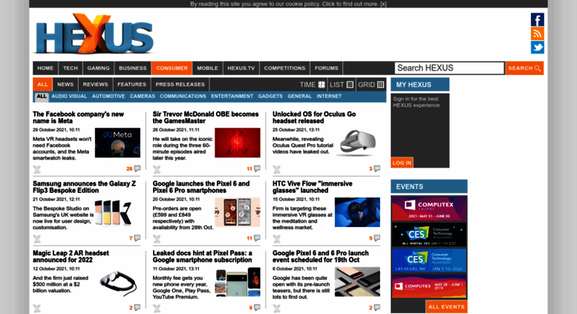Open the Magic Leap 2 headset thumbnail
Screen dimensions: 577x314
click(117, 282)
